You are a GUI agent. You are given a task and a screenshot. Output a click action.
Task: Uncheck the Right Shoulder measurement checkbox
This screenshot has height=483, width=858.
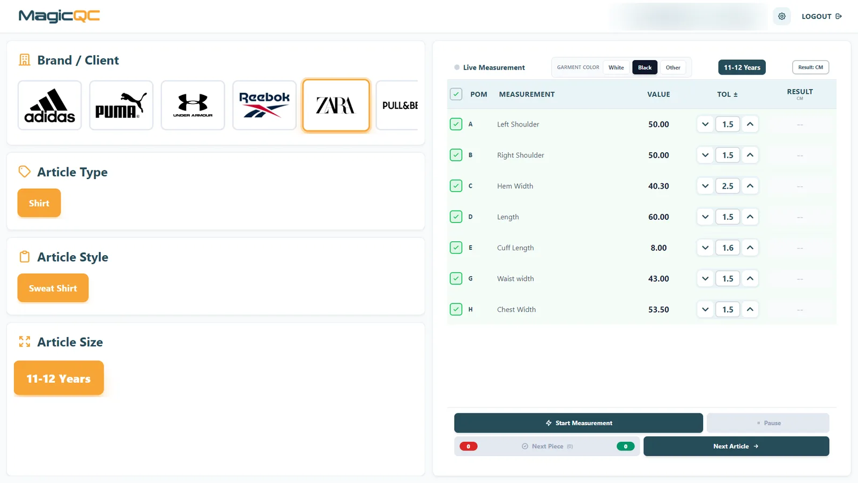click(456, 155)
